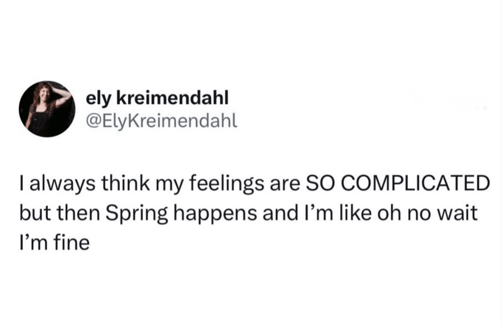This screenshot has width=502, height=326.
Task: Click the word feelings in the tweet
Action: click(x=227, y=183)
